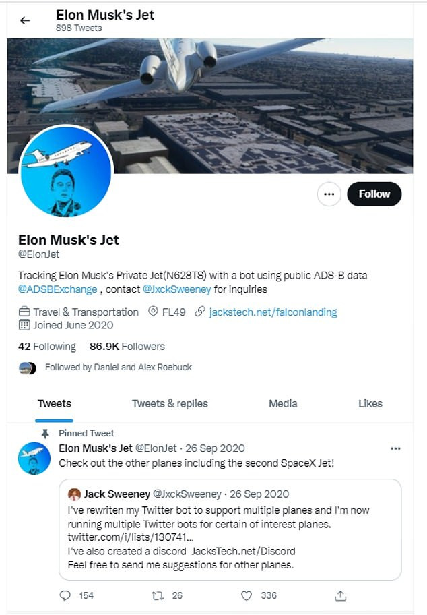
Task: View the 86.9K Followers list
Action: 127,346
